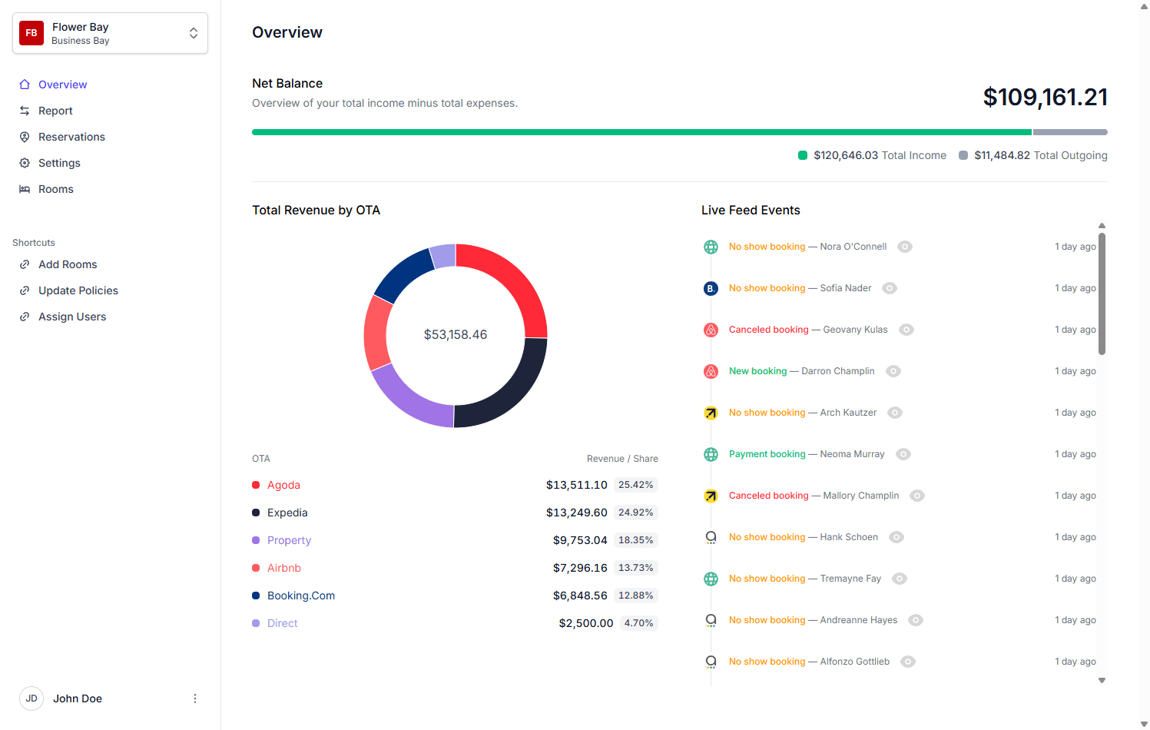Image resolution: width=1150 pixels, height=730 pixels.
Task: Toggle eye icon for Darron Champlin booking
Action: (893, 371)
